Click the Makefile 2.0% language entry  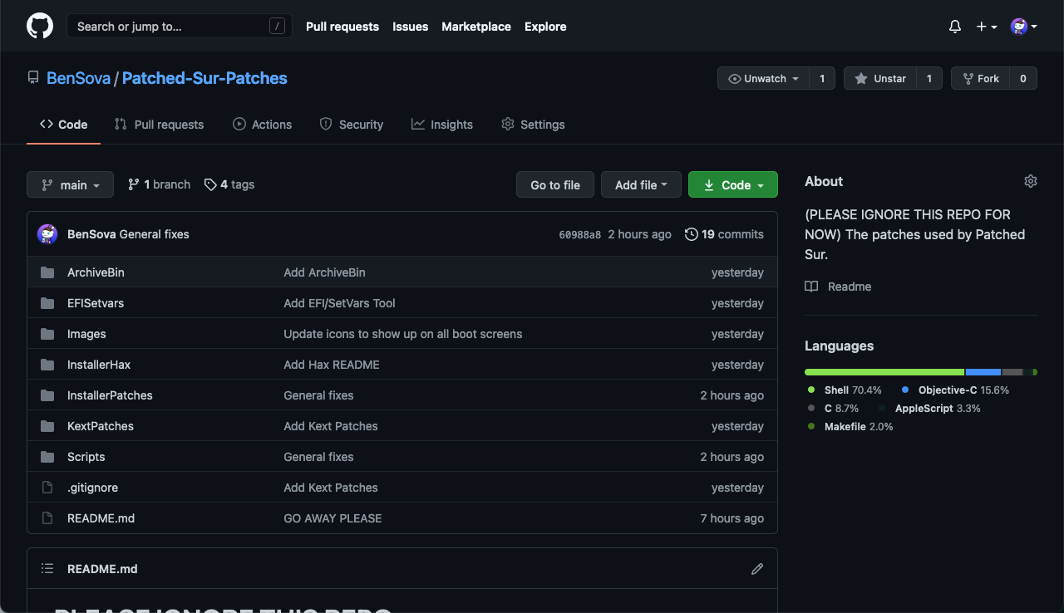[850, 426]
